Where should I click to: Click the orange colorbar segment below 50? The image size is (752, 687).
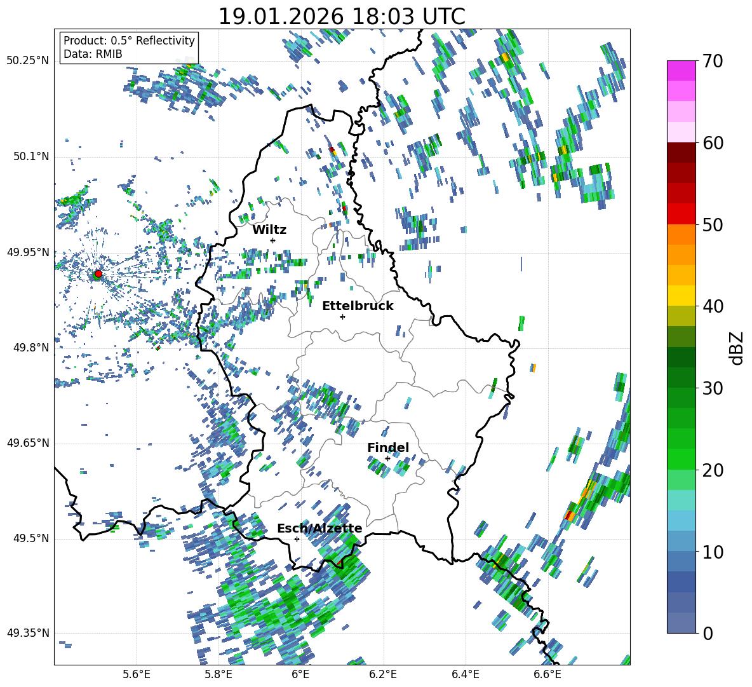pos(681,235)
